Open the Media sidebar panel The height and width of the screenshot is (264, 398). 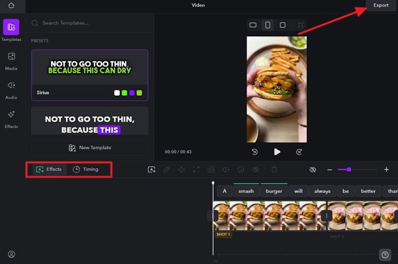pyautogui.click(x=11, y=61)
